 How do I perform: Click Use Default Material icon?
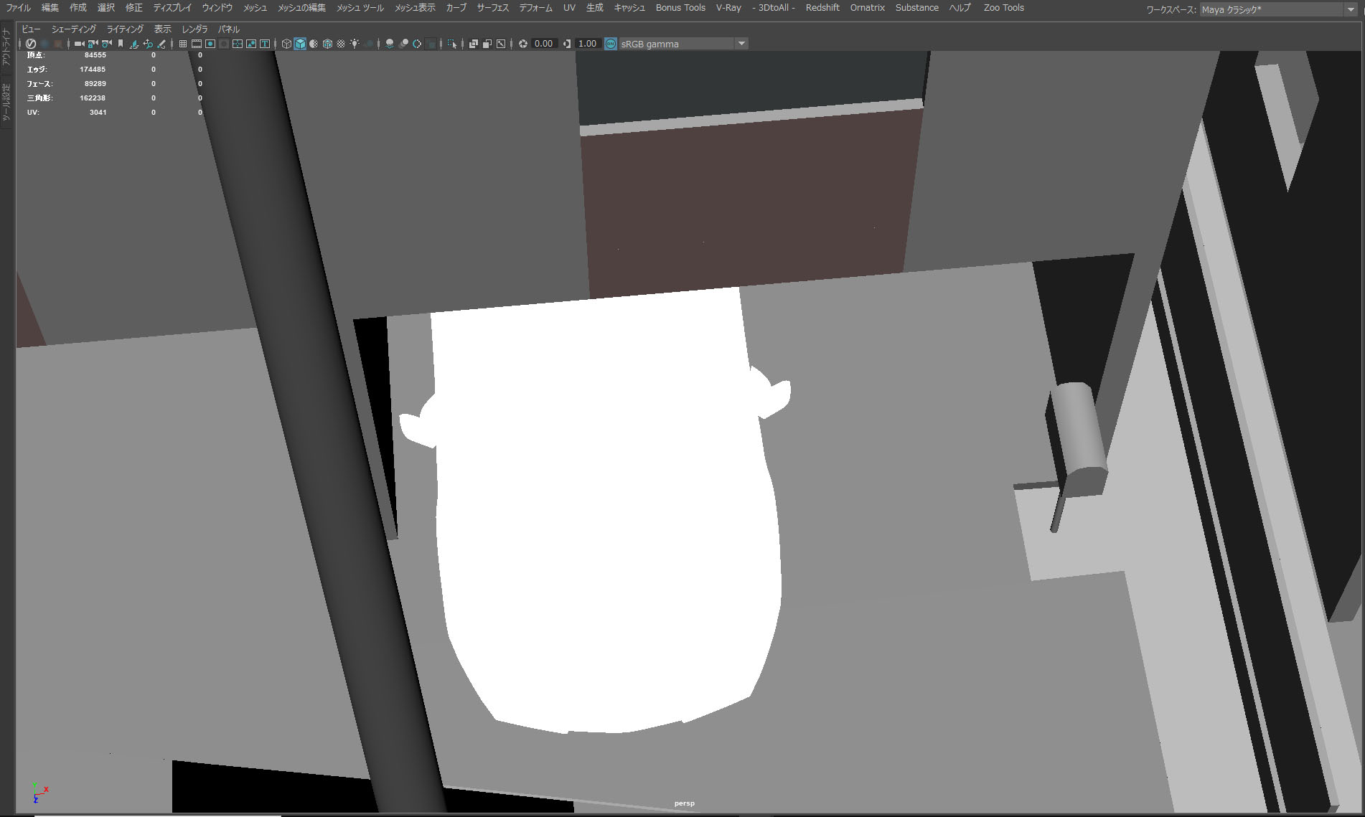(314, 44)
